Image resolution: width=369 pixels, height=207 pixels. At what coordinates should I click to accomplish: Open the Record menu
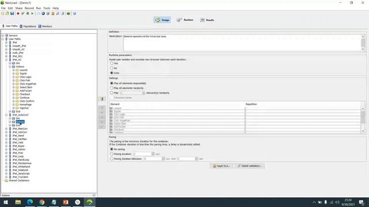(29, 8)
